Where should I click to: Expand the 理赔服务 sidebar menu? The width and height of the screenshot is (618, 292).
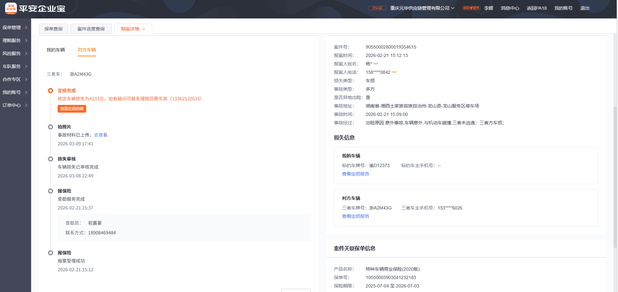click(15, 40)
